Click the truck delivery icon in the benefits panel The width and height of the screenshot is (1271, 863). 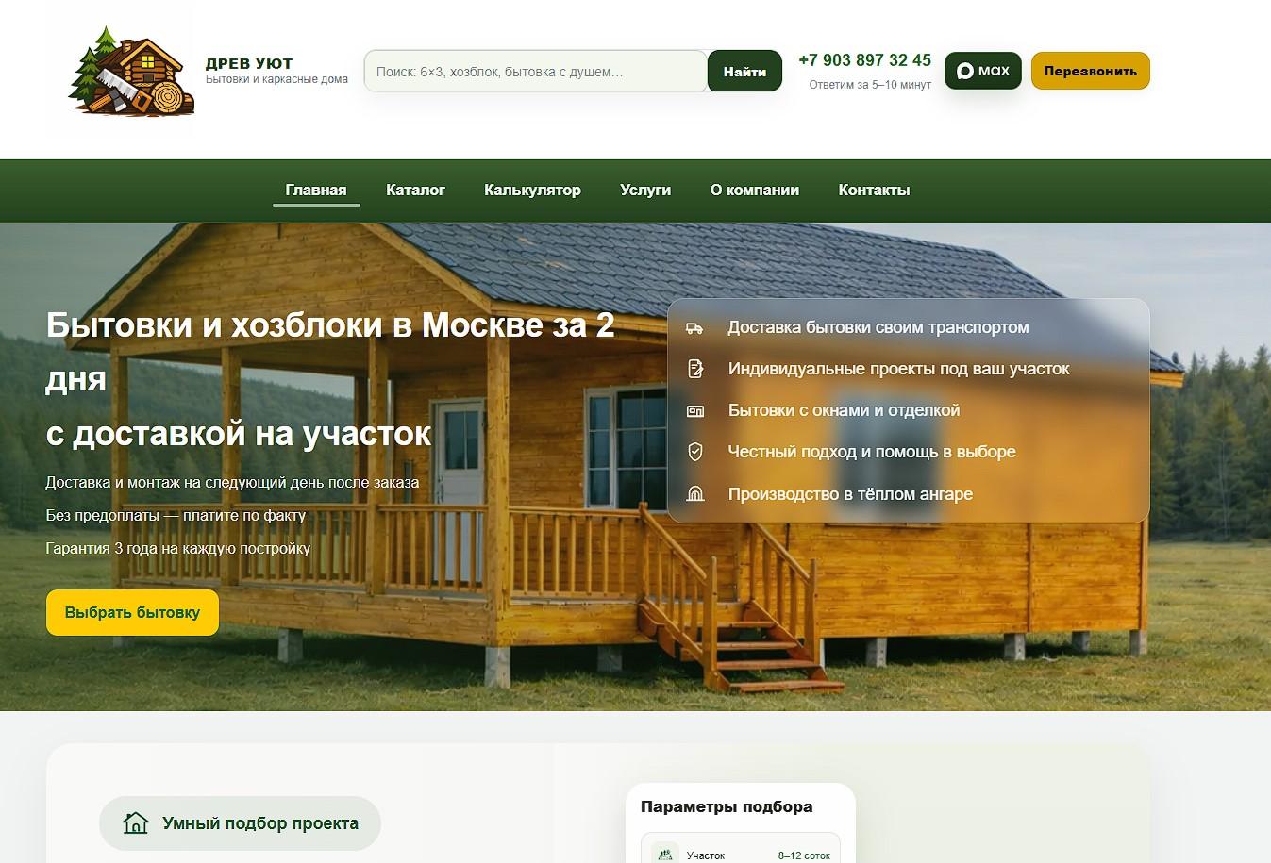696,327
